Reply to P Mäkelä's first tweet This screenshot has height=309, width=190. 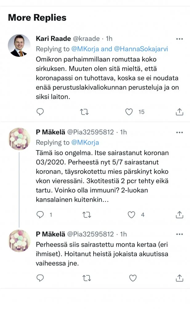[40, 214]
